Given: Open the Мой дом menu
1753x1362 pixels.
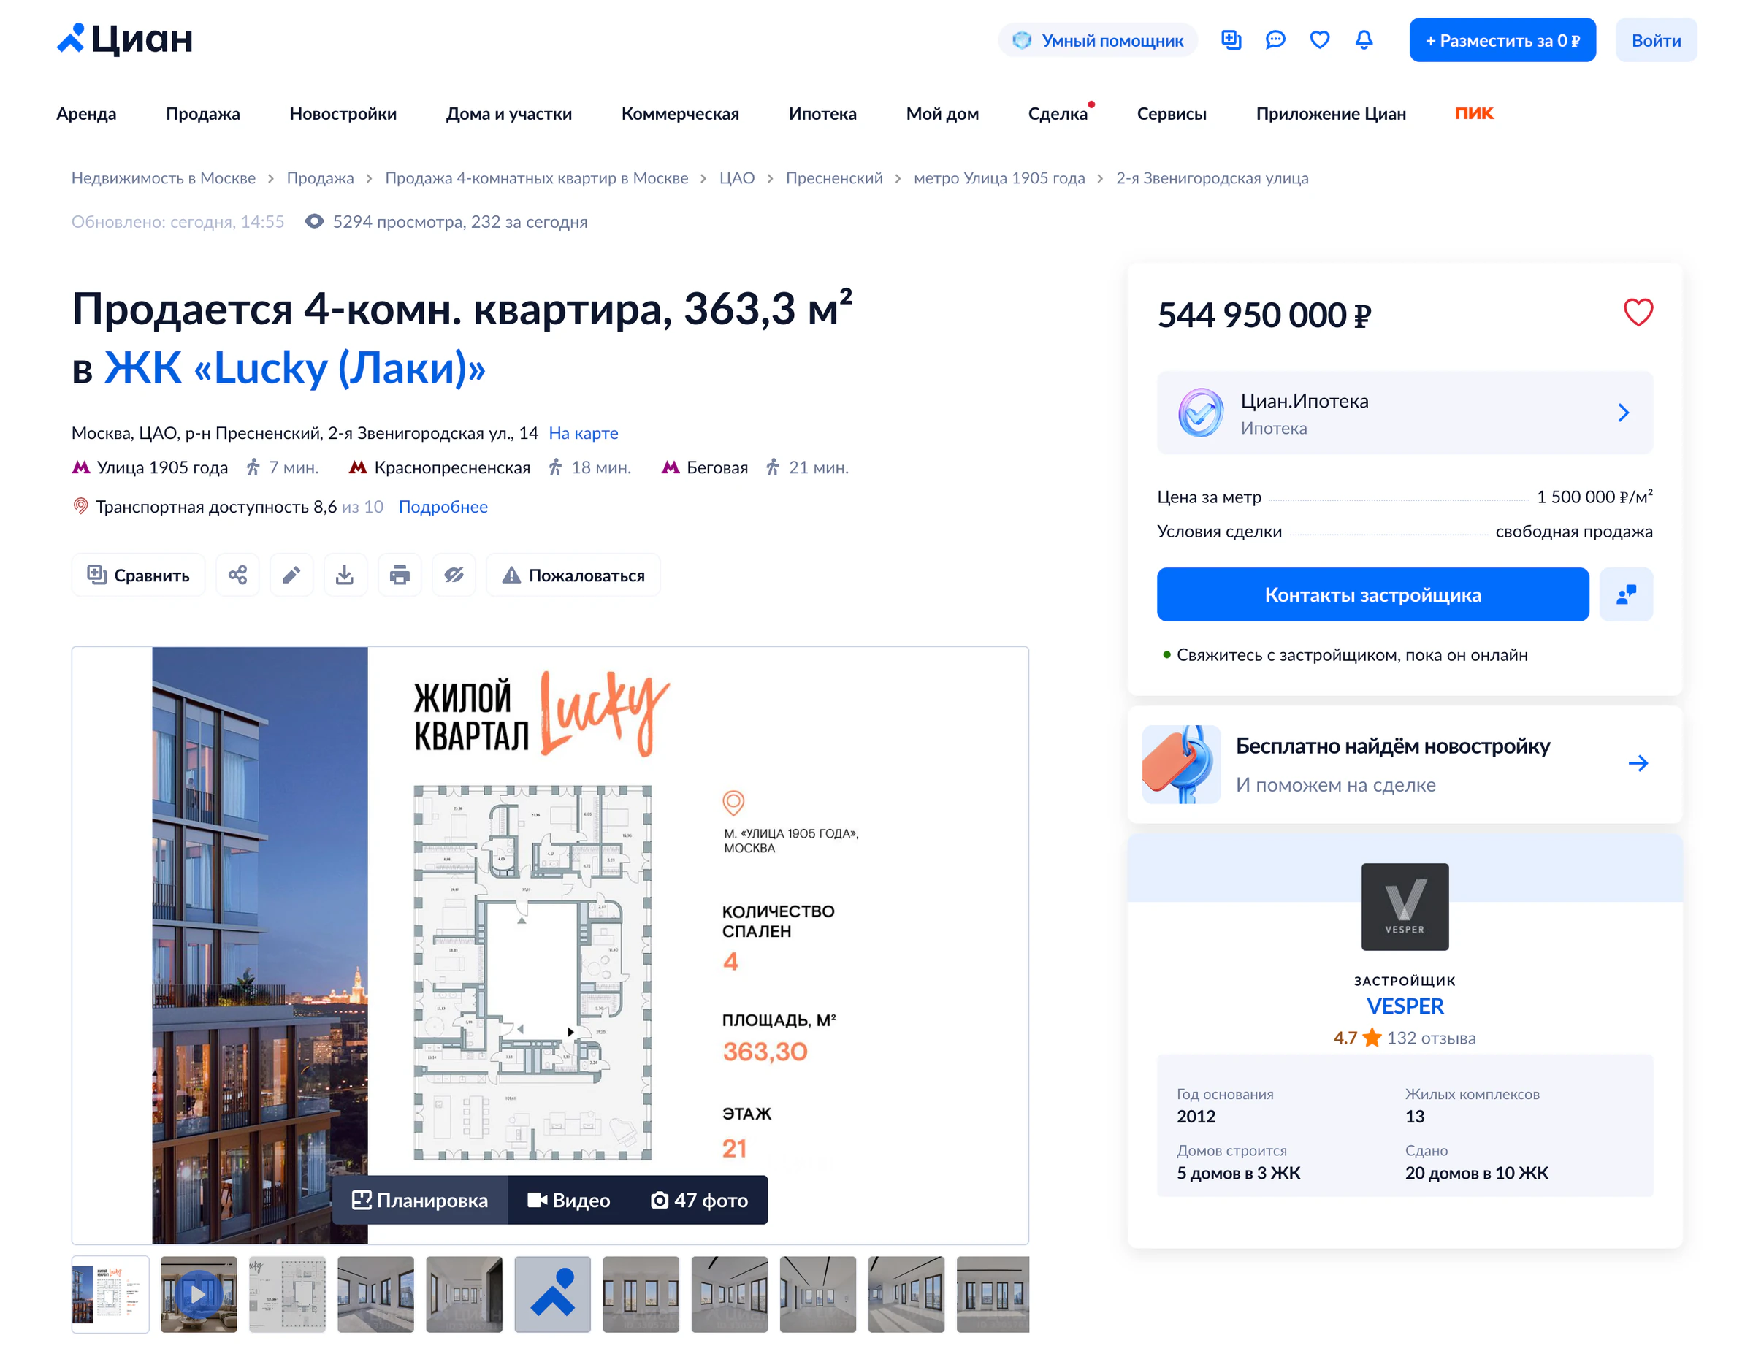Looking at the screenshot, I should click(942, 114).
